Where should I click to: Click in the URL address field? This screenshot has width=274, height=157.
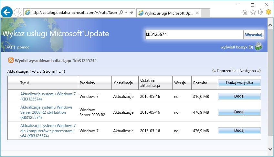(x=74, y=13)
